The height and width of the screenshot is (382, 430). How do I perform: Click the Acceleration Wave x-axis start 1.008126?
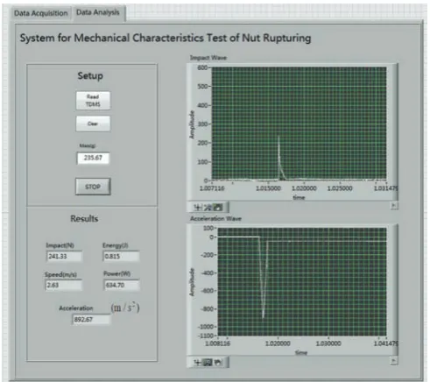(218, 343)
